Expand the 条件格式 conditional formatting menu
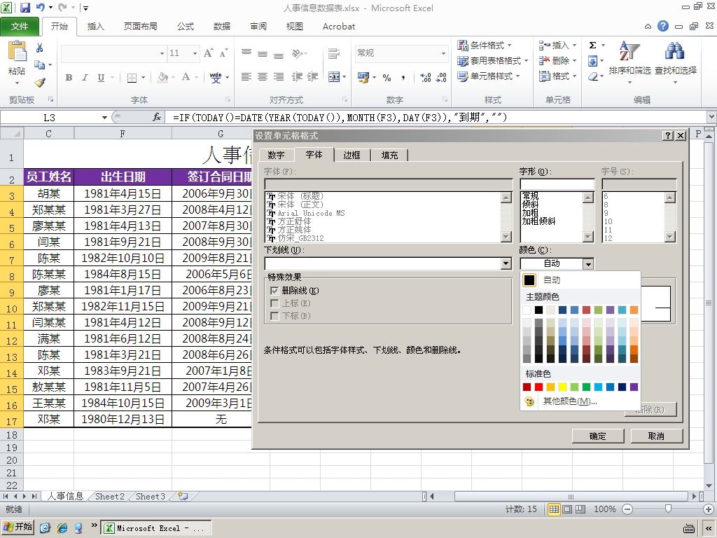The image size is (717, 538). point(485,46)
